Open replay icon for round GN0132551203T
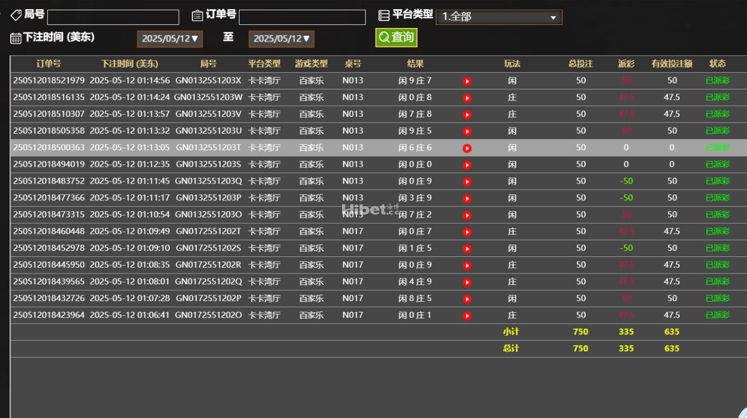Image resolution: width=747 pixels, height=418 pixels. [x=467, y=148]
